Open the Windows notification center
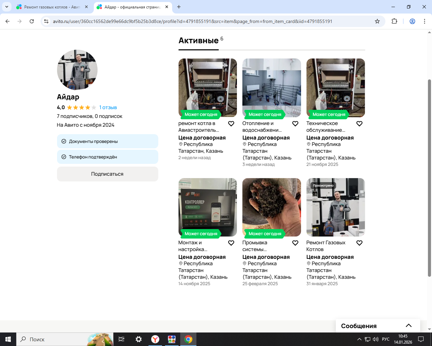 421,339
